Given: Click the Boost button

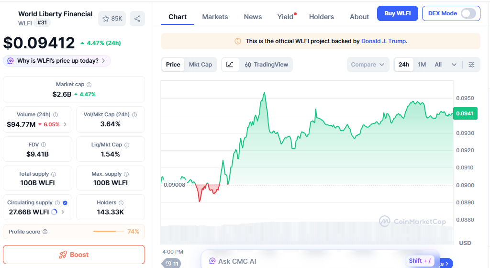Looking at the screenshot, I should (x=74, y=255).
